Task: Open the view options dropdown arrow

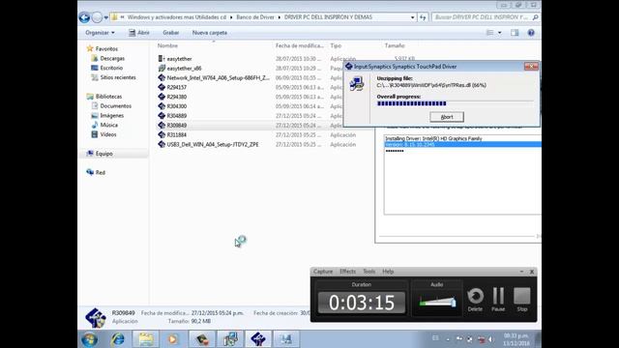Action: (x=499, y=33)
